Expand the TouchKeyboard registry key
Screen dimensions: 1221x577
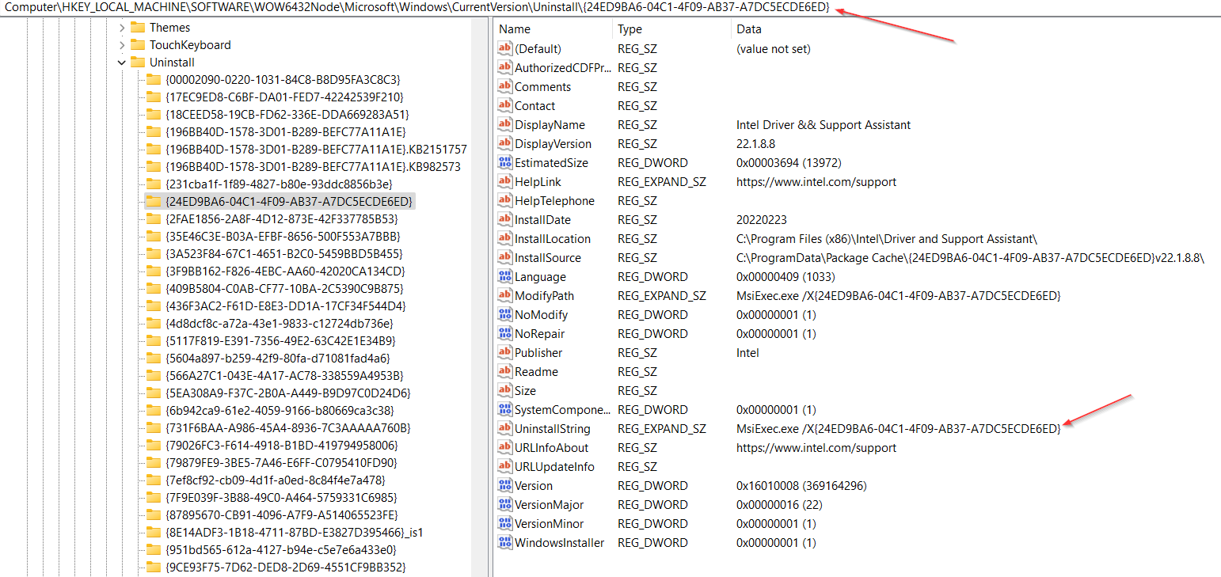coord(122,45)
